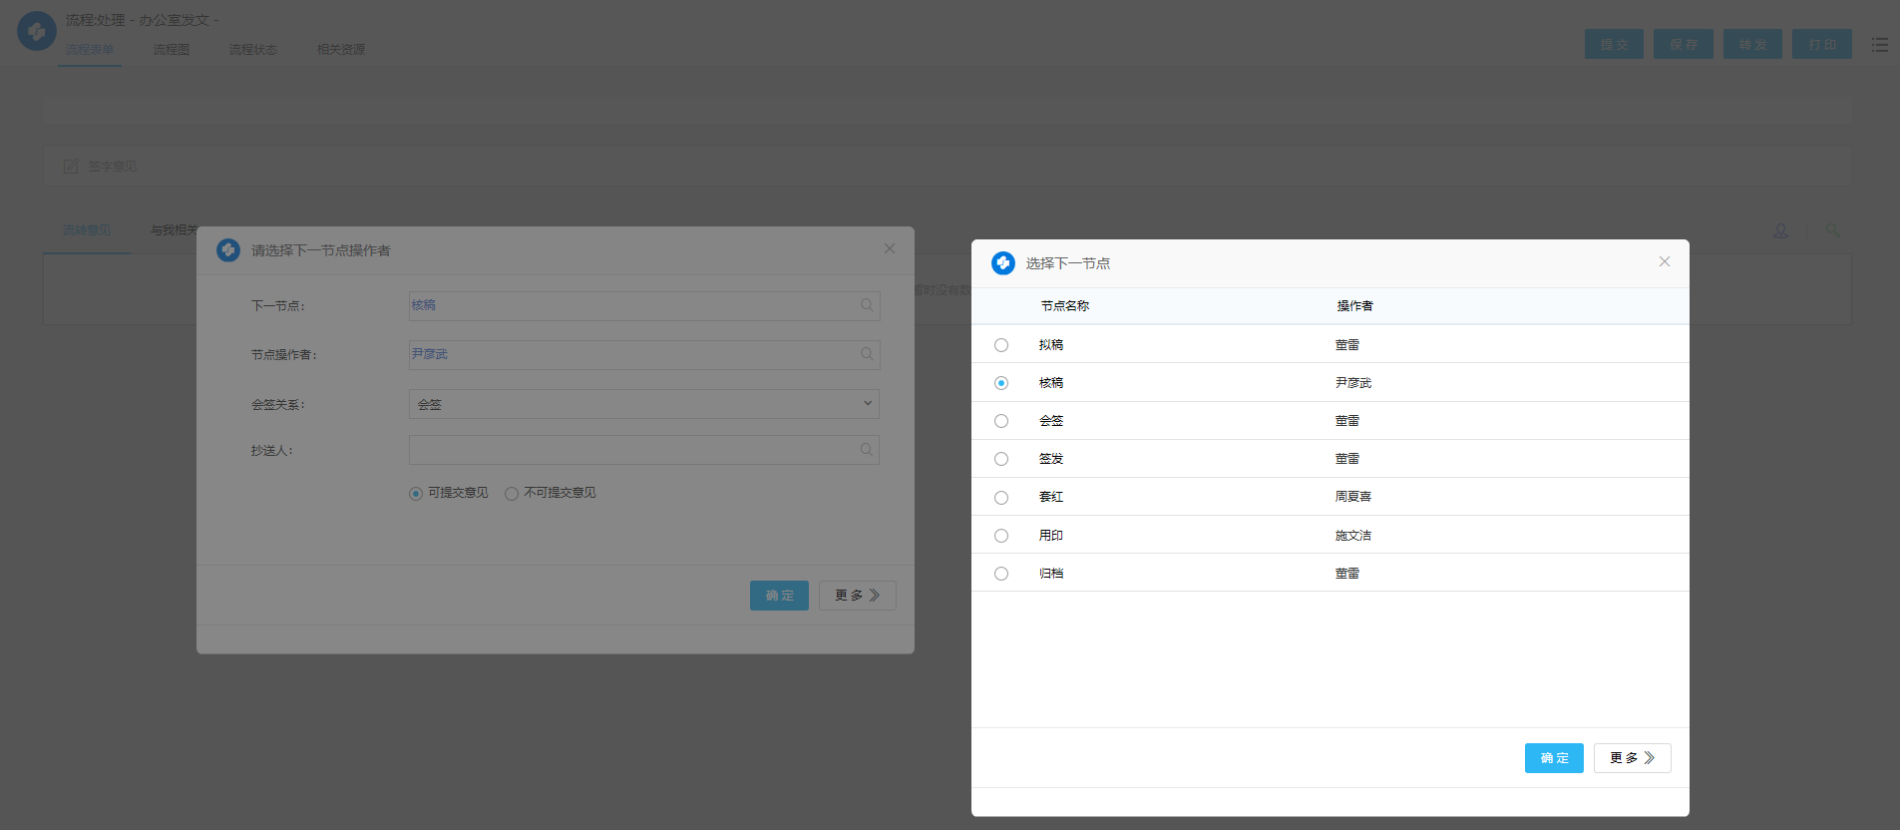Select the 会签 node radio button

1001,421
